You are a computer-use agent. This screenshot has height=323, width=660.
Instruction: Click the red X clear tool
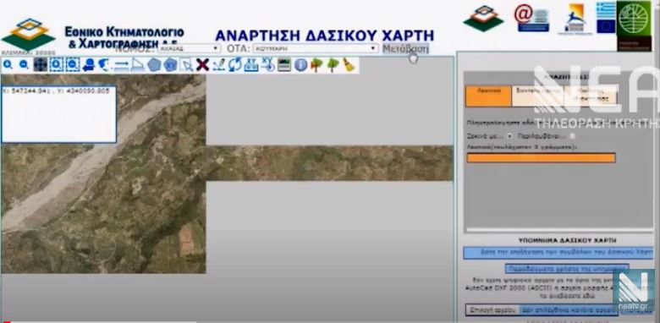tap(202, 65)
